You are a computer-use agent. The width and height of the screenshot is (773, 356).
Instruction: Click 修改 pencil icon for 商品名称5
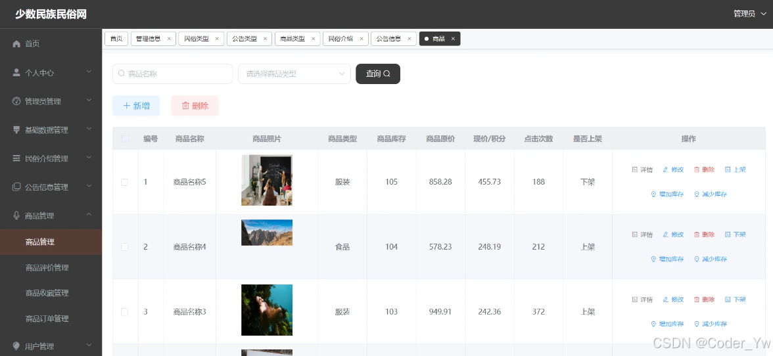point(665,169)
